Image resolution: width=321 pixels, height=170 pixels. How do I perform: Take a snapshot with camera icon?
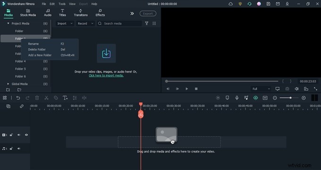click(287, 89)
